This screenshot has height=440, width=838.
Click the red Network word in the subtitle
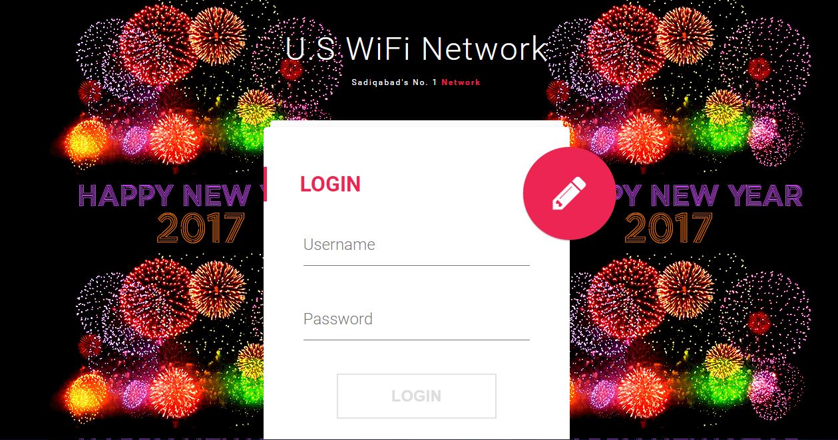tap(461, 82)
